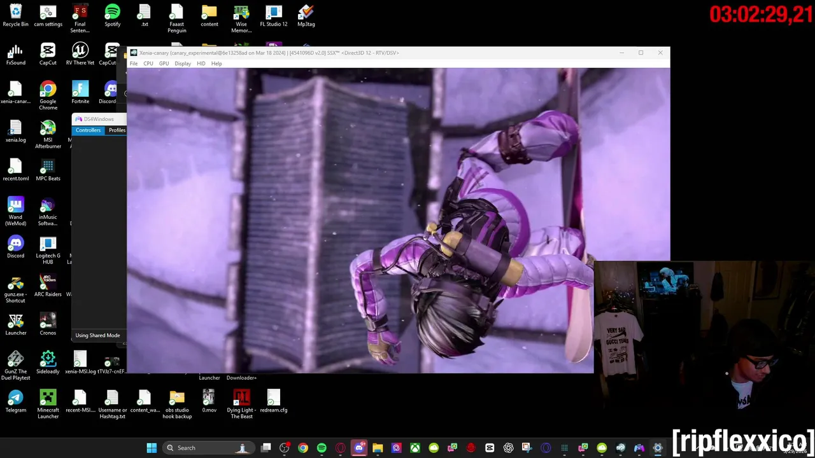Switch to Controllers tab in DS4Windows
The height and width of the screenshot is (458, 815).
click(x=88, y=130)
